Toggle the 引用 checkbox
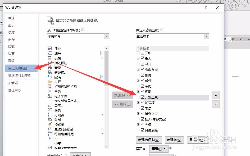The image size is (250, 156). click(x=142, y=75)
